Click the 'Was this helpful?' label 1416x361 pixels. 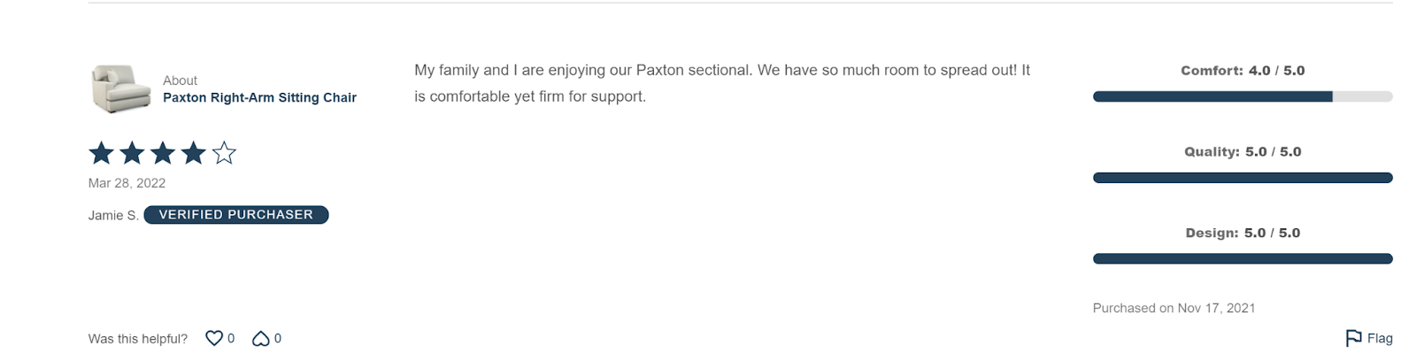[138, 339]
